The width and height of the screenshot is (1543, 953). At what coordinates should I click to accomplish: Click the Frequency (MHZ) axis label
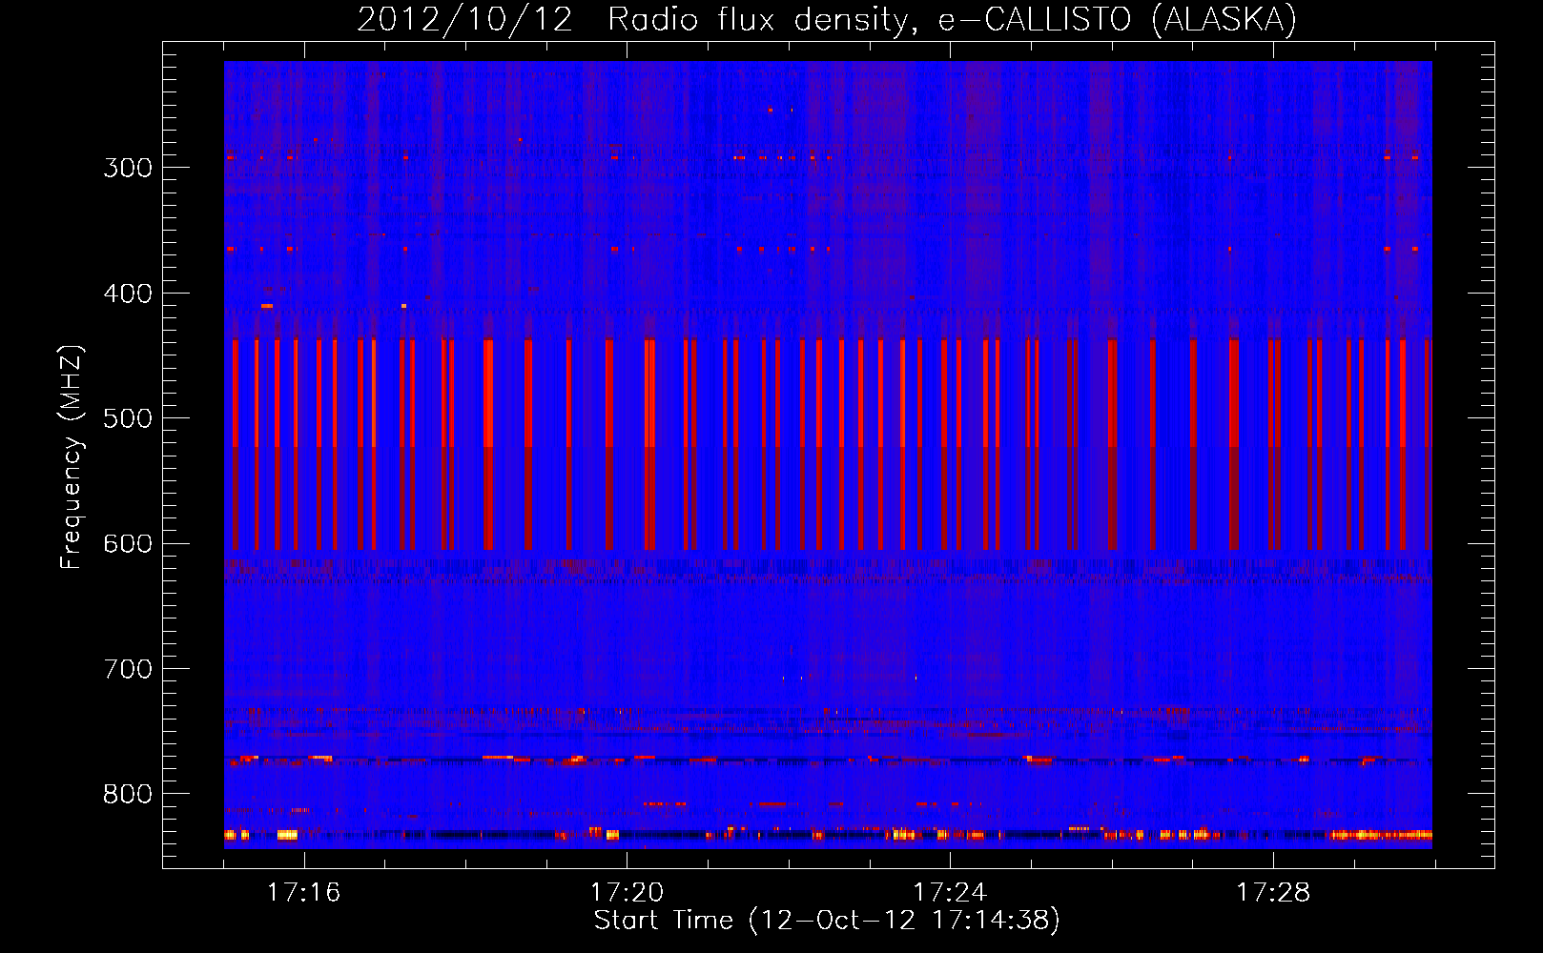tap(72, 456)
